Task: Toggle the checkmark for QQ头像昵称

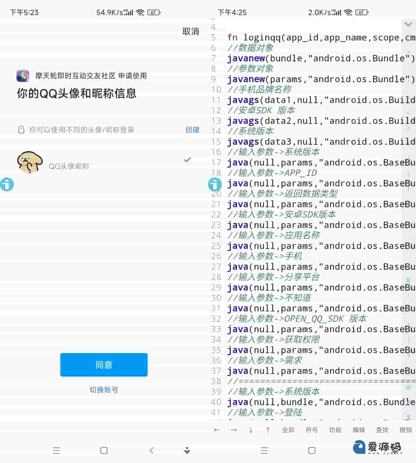Action: tap(188, 160)
